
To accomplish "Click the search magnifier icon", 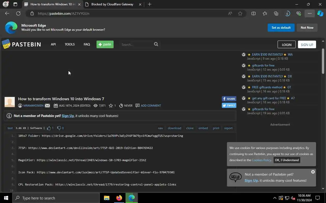I will coord(156,44).
